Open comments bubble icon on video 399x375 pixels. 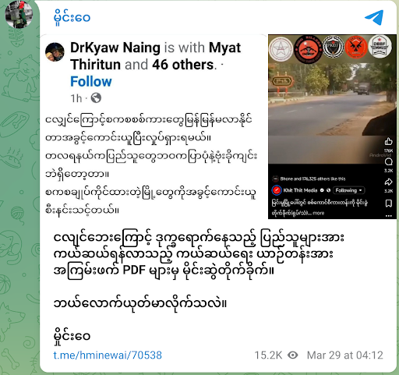388,162
